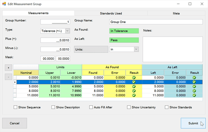Click the Limits group header
208x132 pixels.
click(x=60, y=67)
